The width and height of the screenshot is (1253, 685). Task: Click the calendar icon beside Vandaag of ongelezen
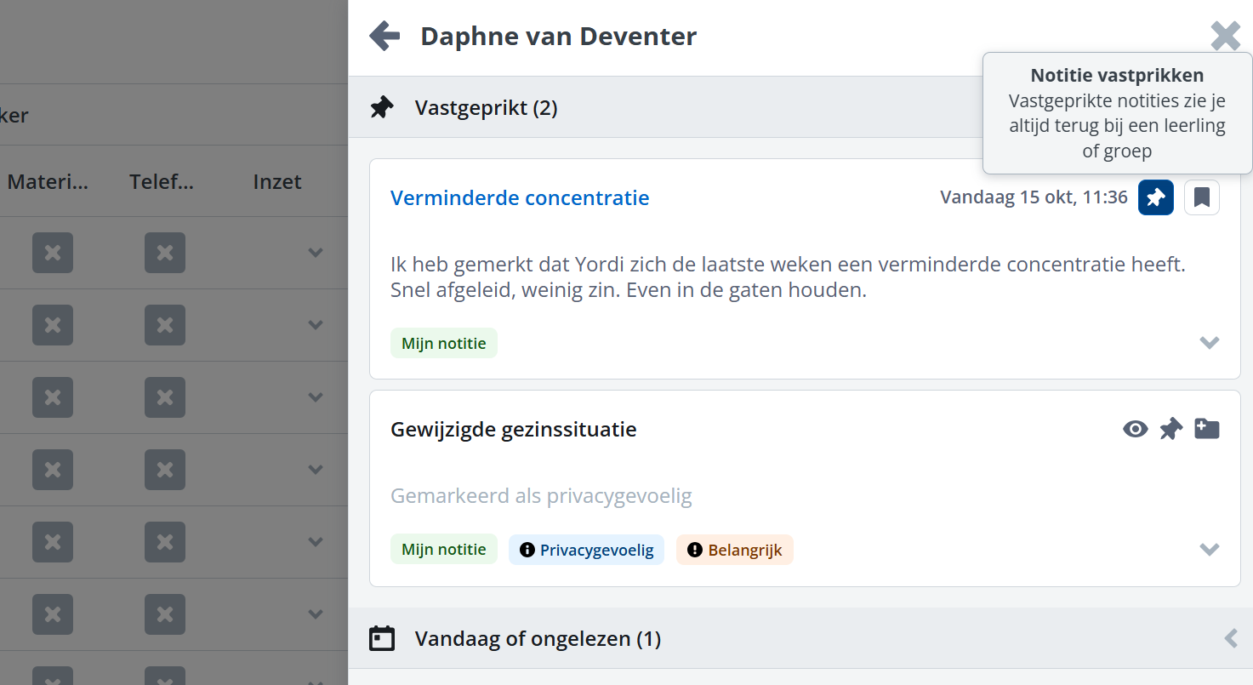coord(382,638)
